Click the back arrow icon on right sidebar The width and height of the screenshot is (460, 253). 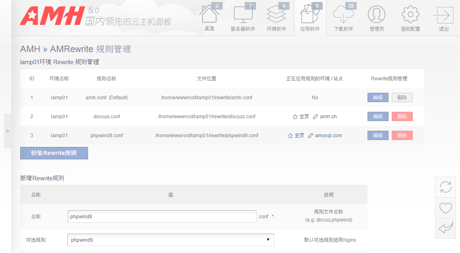click(x=445, y=228)
